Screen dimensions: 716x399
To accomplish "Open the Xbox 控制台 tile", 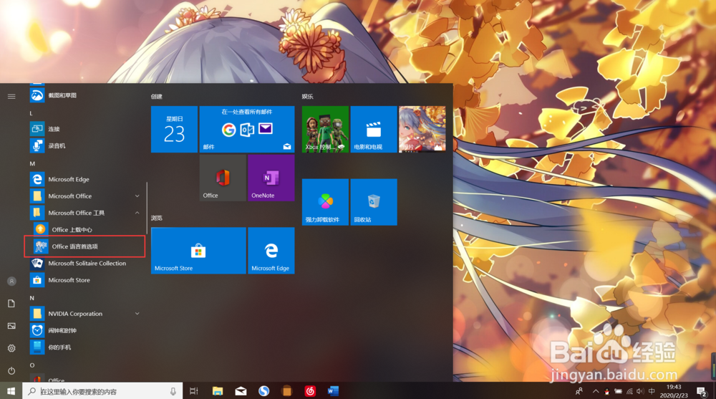I will point(325,130).
